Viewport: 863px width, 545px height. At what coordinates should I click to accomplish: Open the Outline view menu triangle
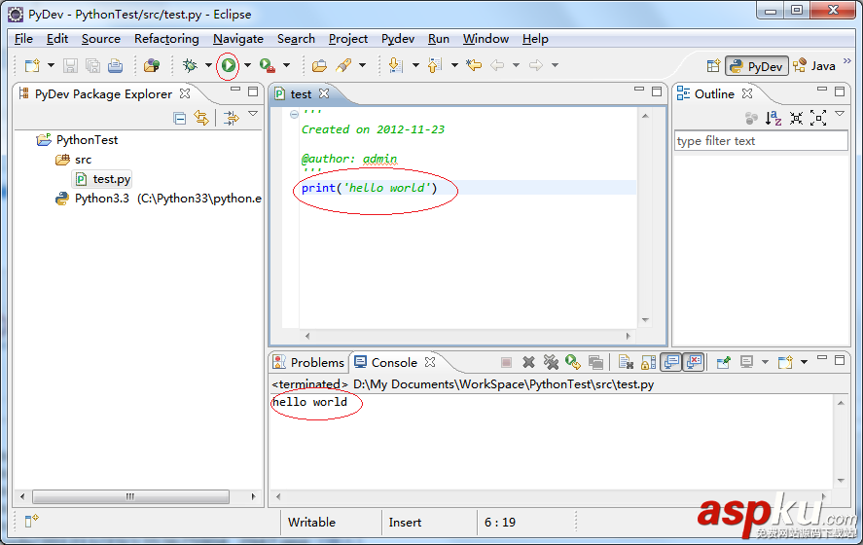click(x=840, y=114)
